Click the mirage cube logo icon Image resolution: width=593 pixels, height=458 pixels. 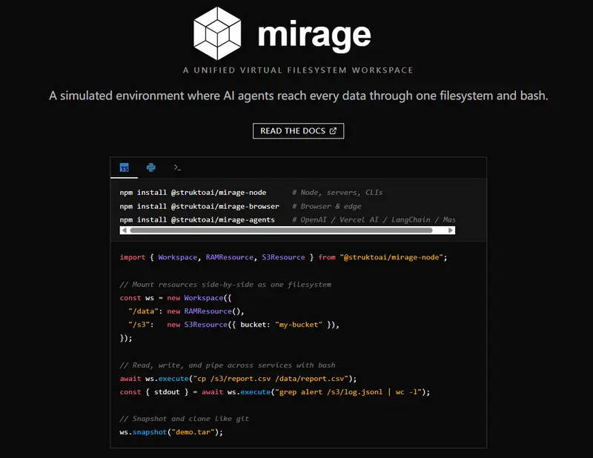217,33
